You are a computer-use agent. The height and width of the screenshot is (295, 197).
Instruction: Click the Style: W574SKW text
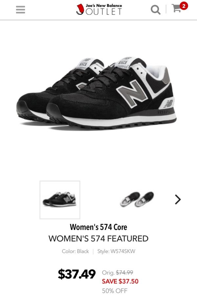[x=116, y=251]
